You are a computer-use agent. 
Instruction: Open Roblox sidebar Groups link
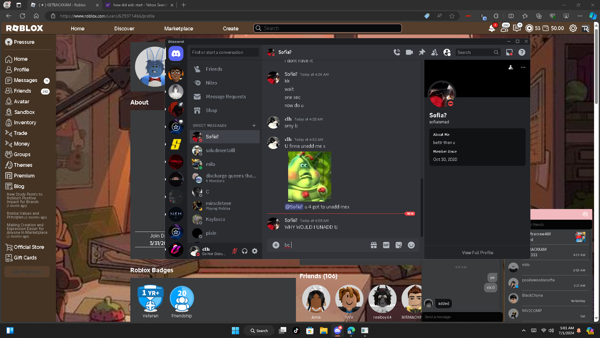click(x=18, y=154)
